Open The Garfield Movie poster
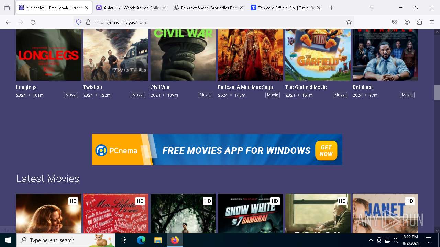 [318, 55]
